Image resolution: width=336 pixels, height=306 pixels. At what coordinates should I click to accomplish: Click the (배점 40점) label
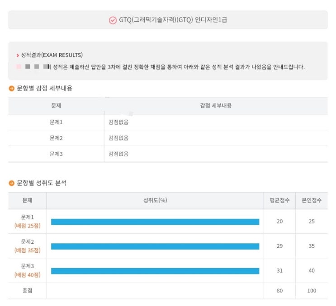tap(28, 275)
